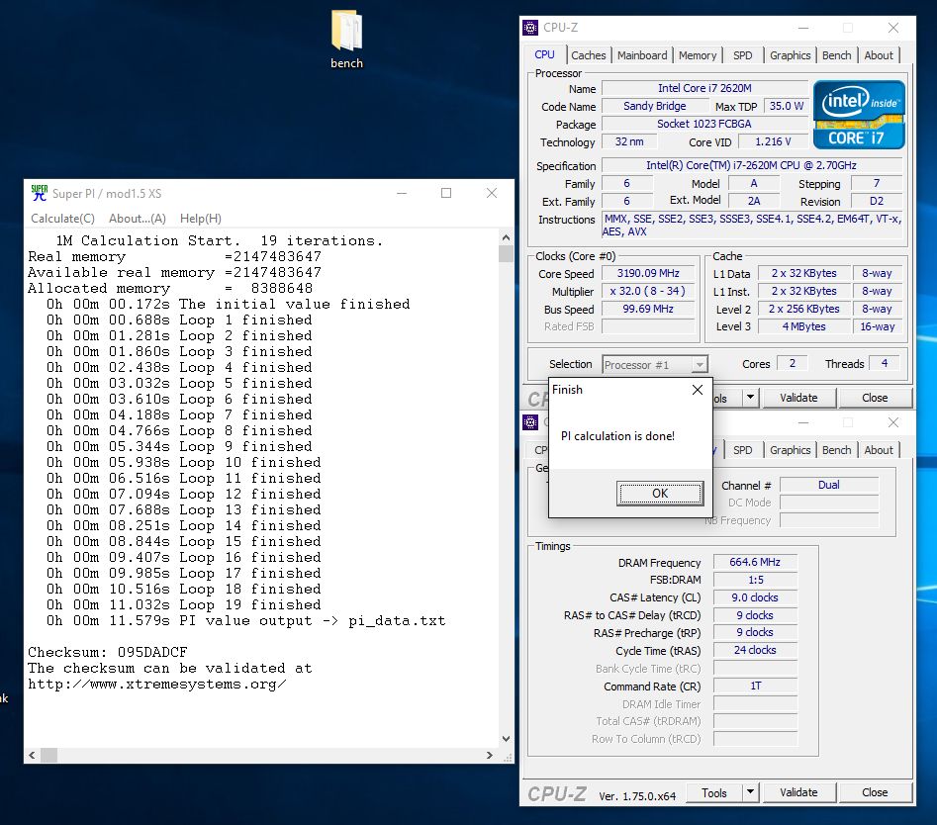Click the Name field Intel Core i7 2620M
The image size is (937, 825).
[x=704, y=88]
